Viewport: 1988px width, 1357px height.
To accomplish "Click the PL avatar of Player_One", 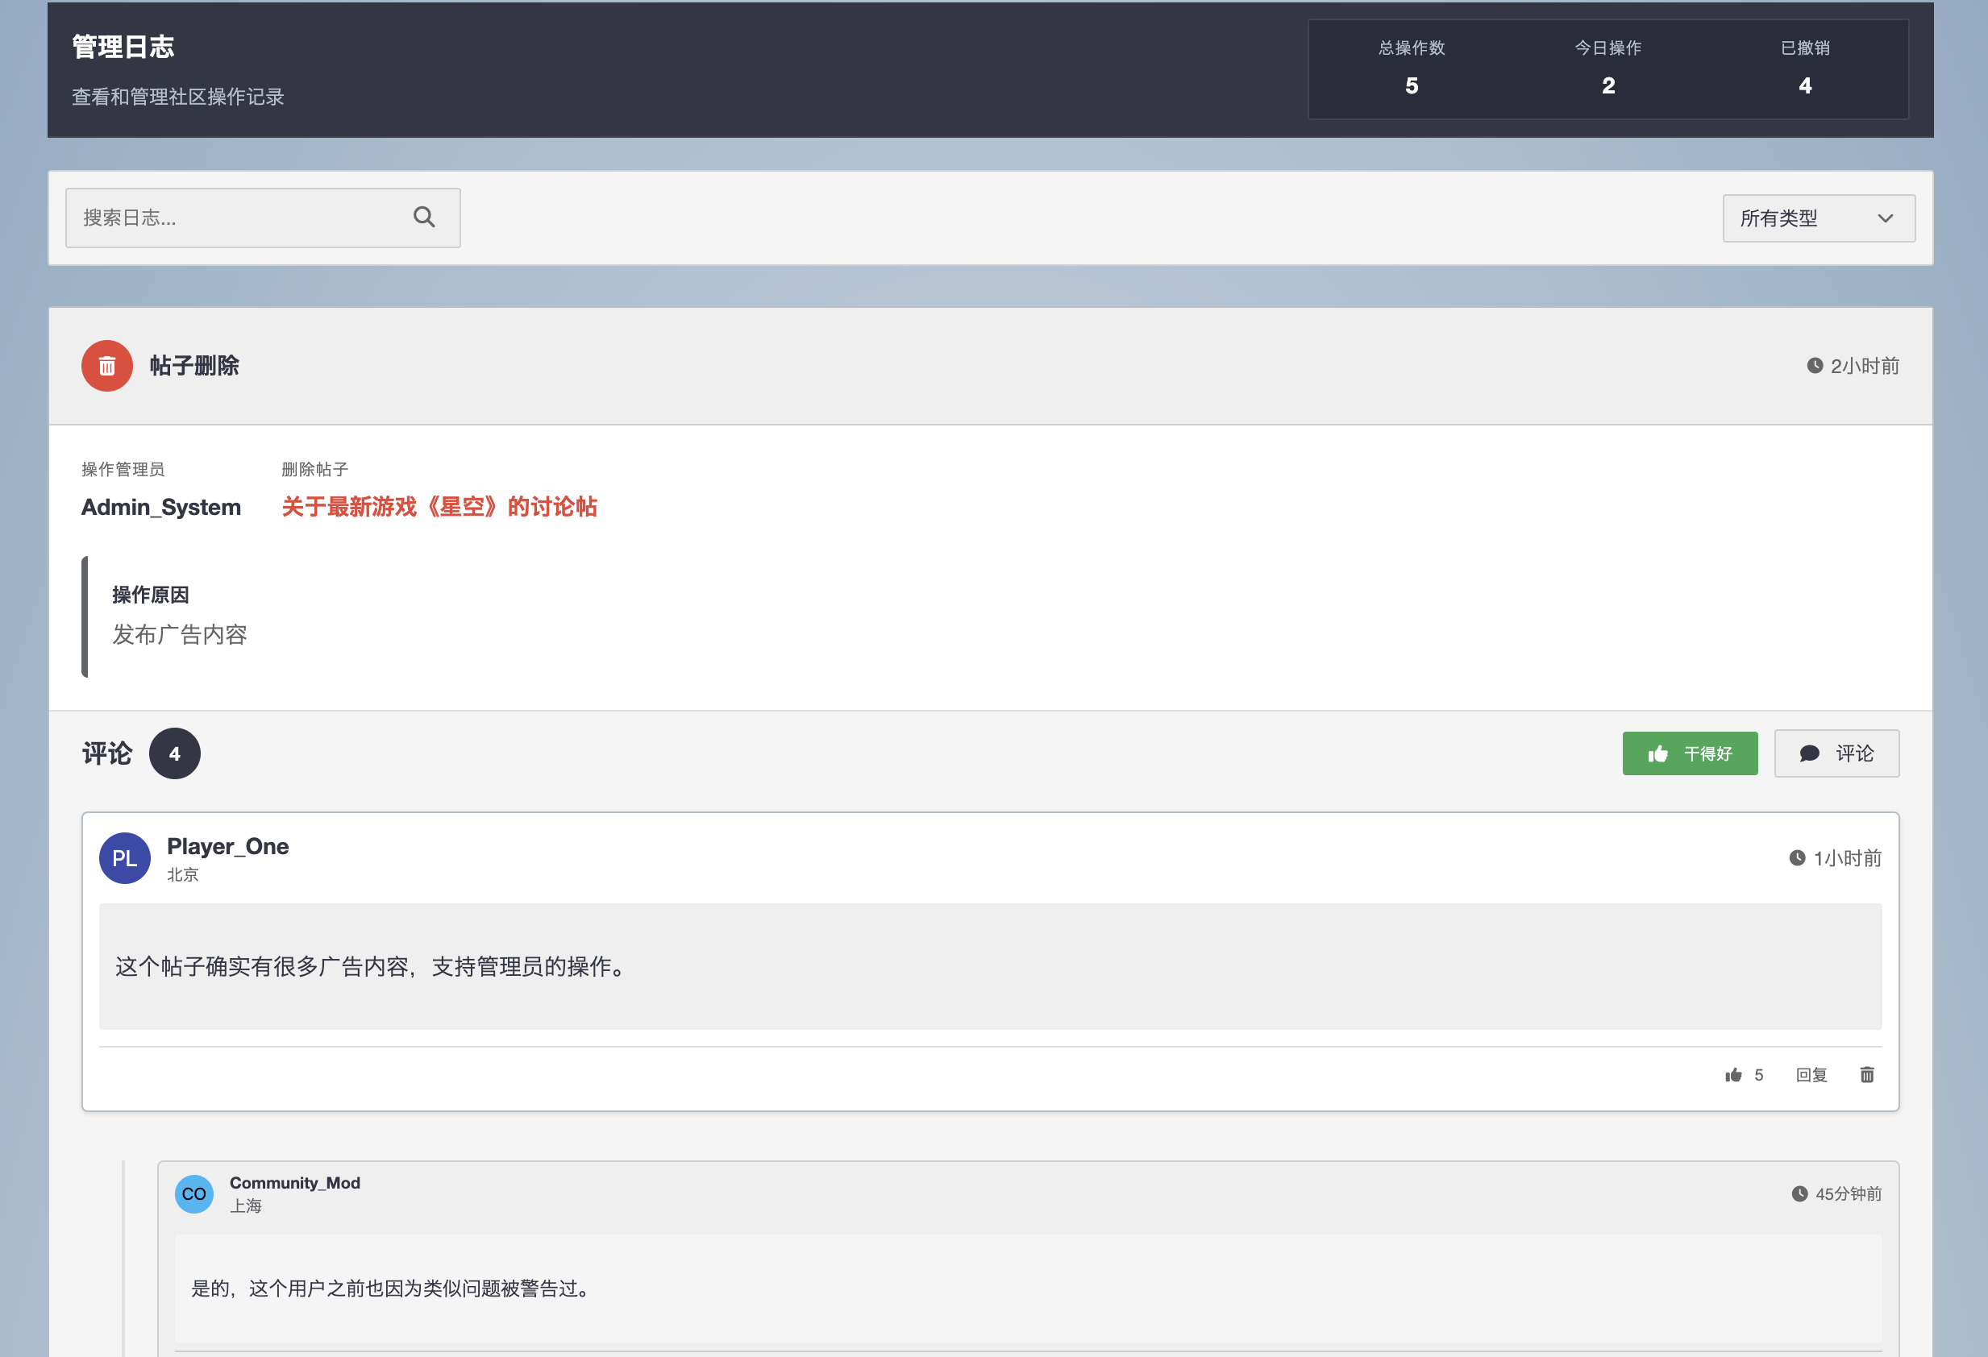I will point(125,857).
